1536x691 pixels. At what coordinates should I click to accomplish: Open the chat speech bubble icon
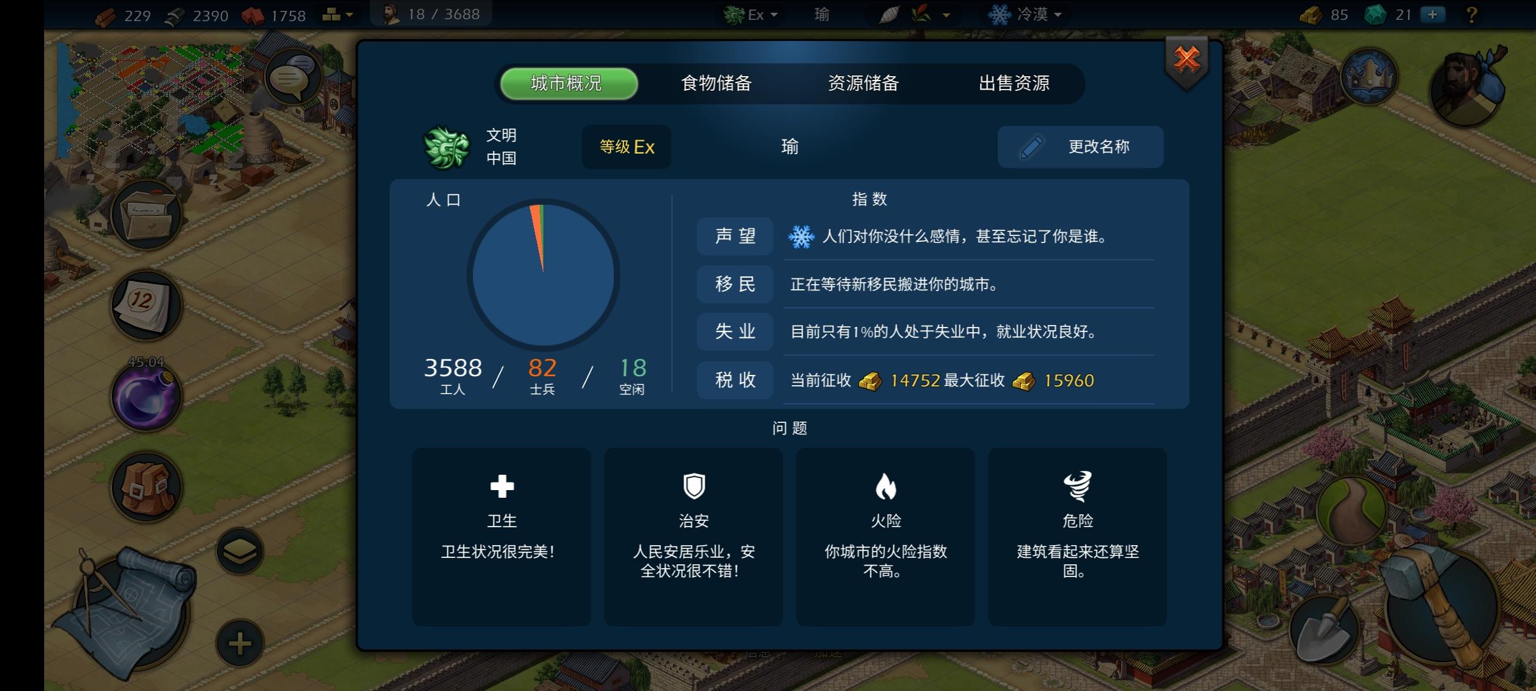[292, 79]
